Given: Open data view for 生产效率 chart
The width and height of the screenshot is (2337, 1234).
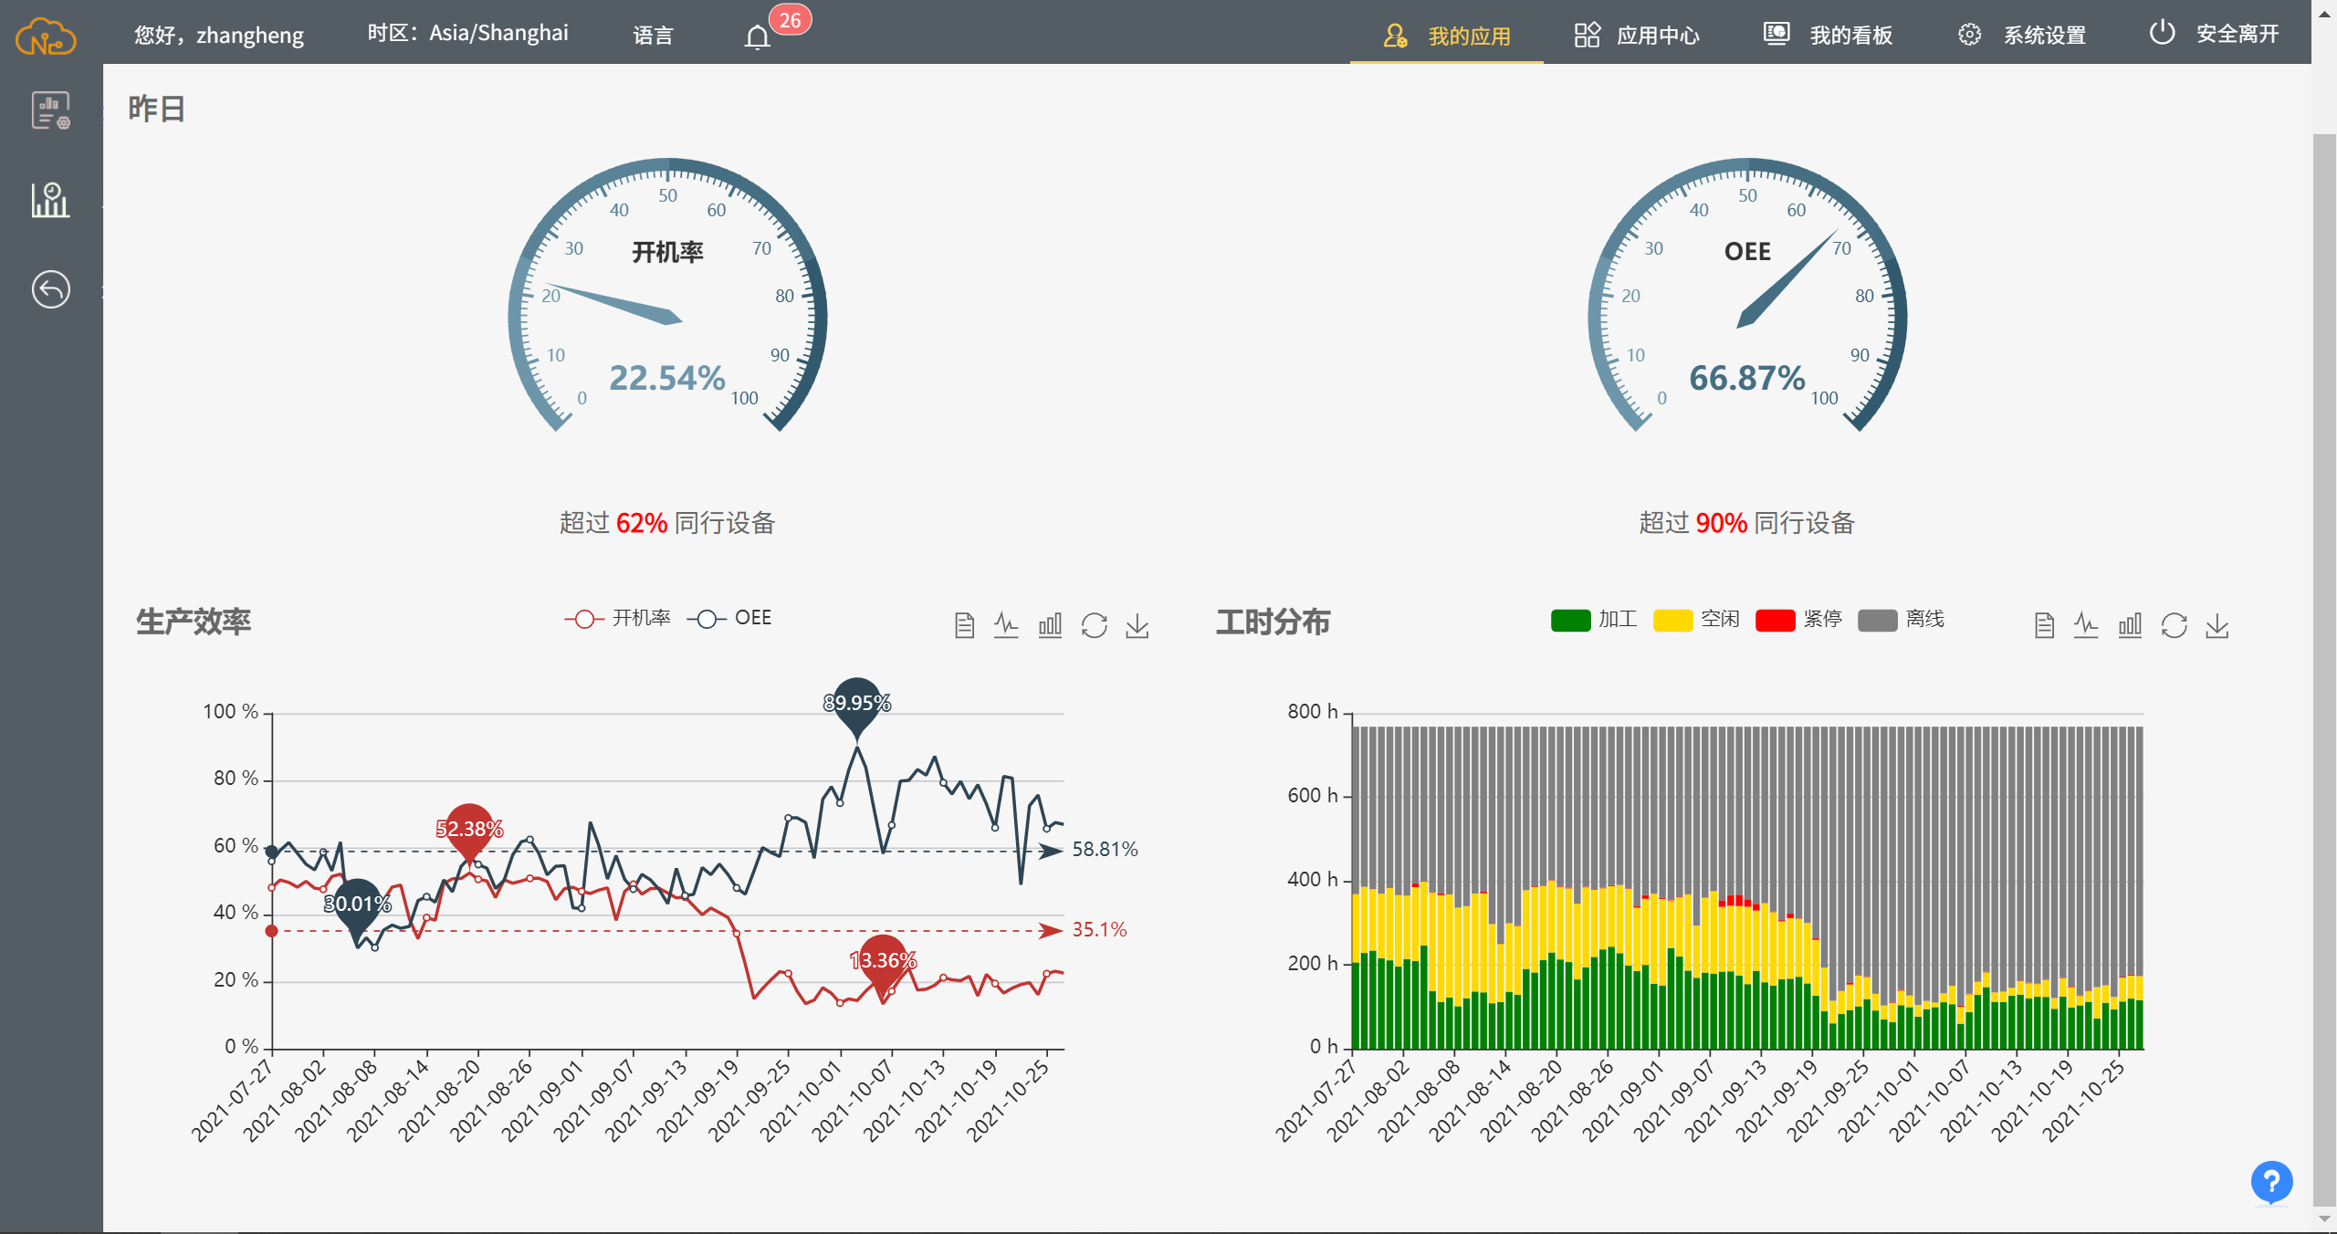Looking at the screenshot, I should point(964,625).
